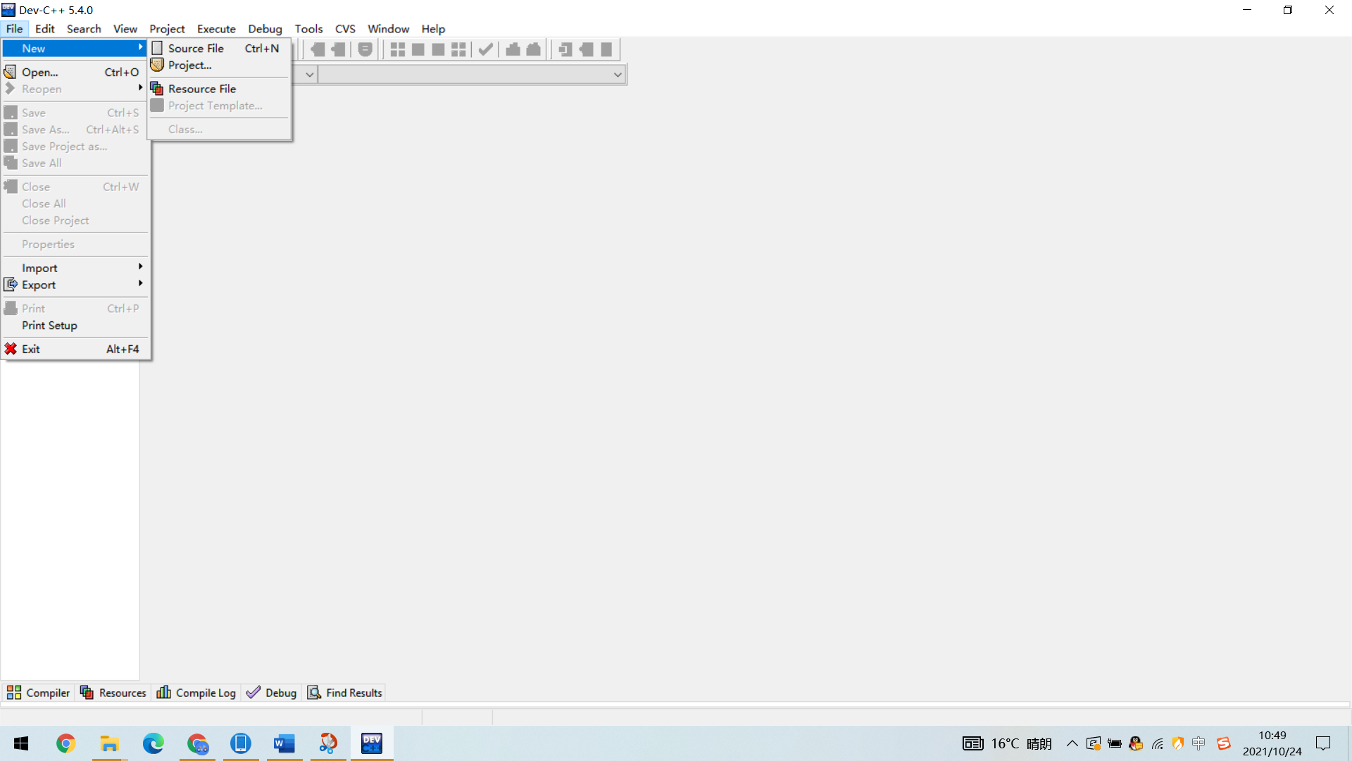Image resolution: width=1352 pixels, height=761 pixels.
Task: Click the Rebuild All toolbar icon
Action: 458,49
